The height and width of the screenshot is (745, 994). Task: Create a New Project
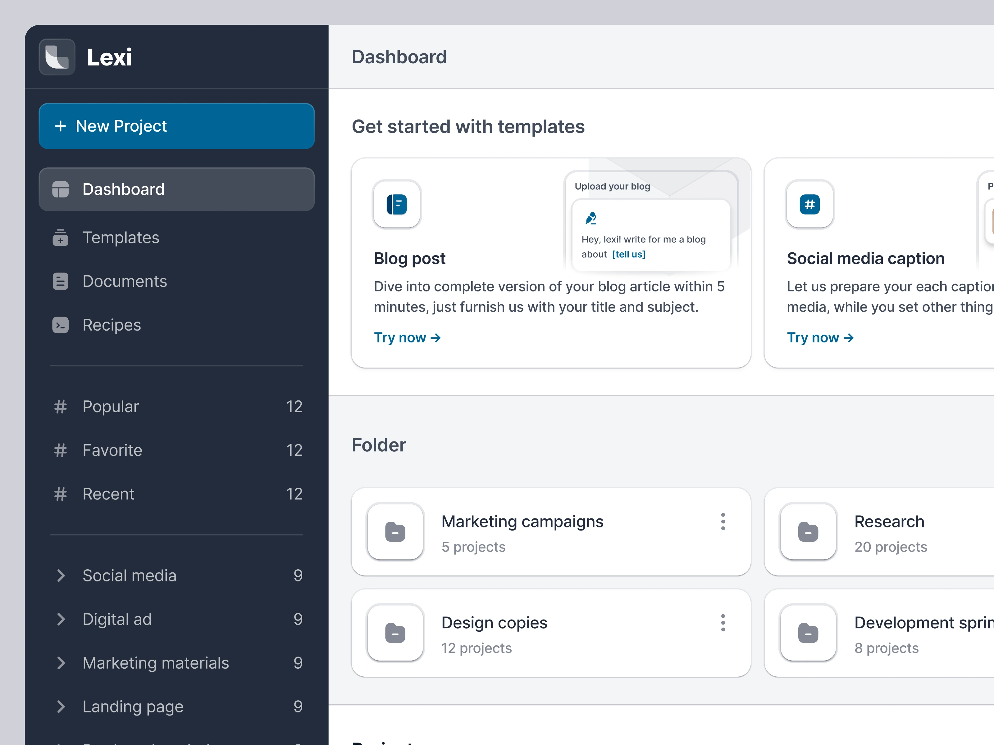tap(176, 126)
